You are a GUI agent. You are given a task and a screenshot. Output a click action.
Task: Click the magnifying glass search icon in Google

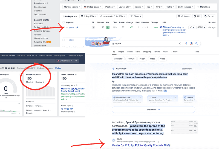[197, 43]
